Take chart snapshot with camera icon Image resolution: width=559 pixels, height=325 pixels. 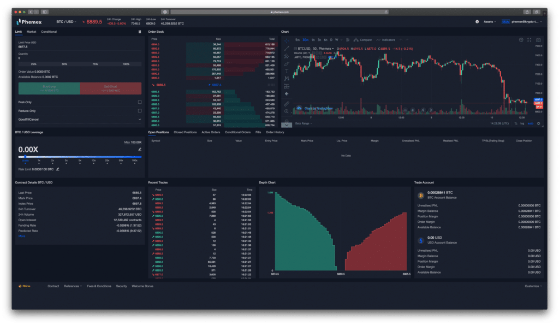coord(538,40)
